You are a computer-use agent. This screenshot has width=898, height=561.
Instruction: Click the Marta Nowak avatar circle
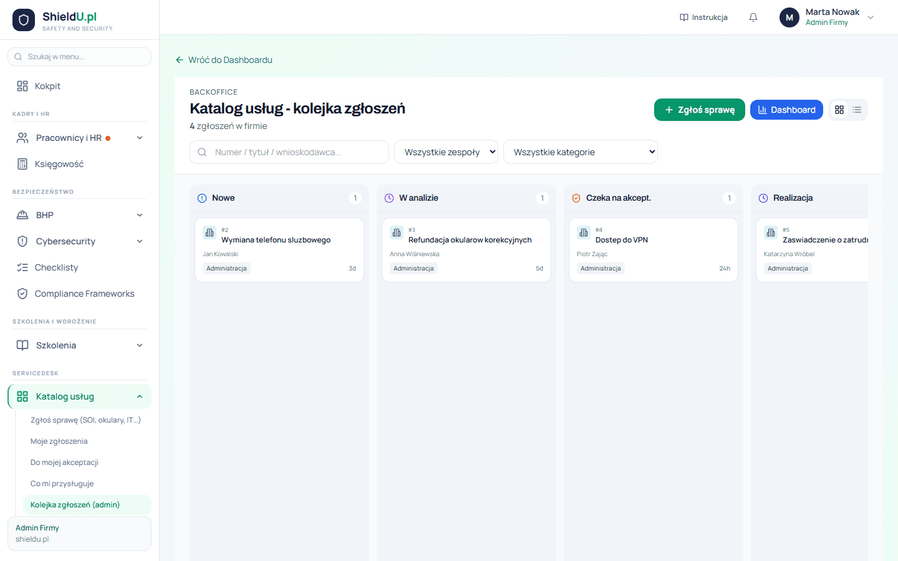click(789, 17)
